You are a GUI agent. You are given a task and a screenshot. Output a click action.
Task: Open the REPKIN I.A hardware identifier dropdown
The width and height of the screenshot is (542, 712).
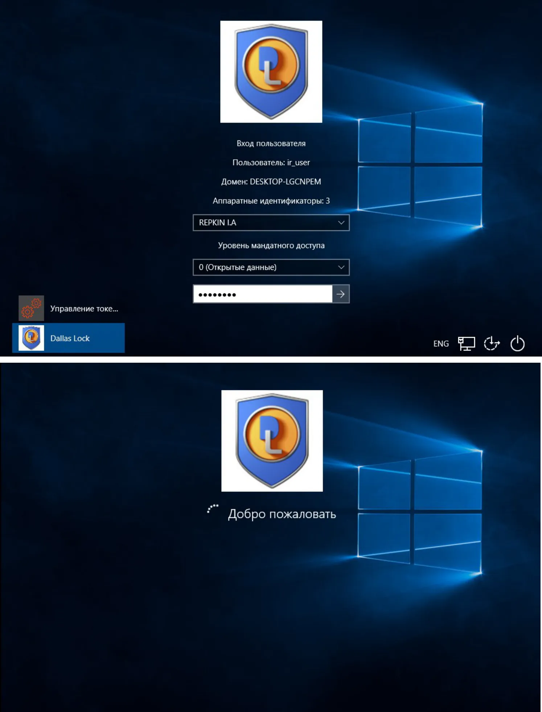(x=271, y=223)
